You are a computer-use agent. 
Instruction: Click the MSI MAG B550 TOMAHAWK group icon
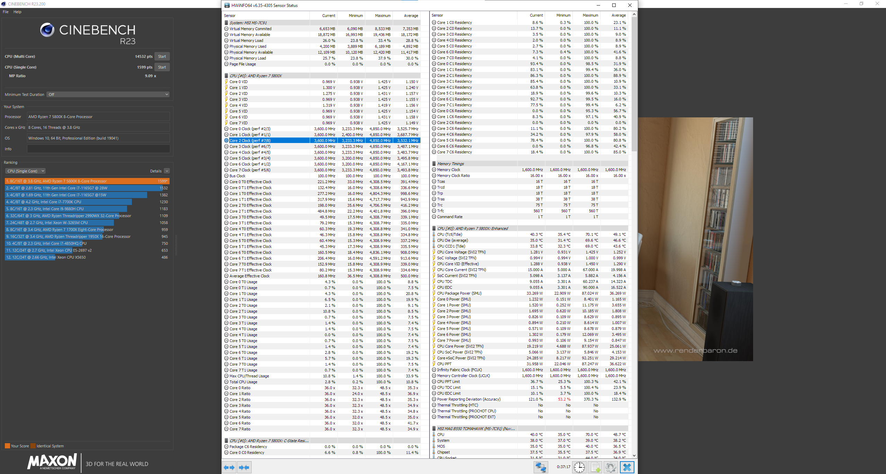click(434, 429)
